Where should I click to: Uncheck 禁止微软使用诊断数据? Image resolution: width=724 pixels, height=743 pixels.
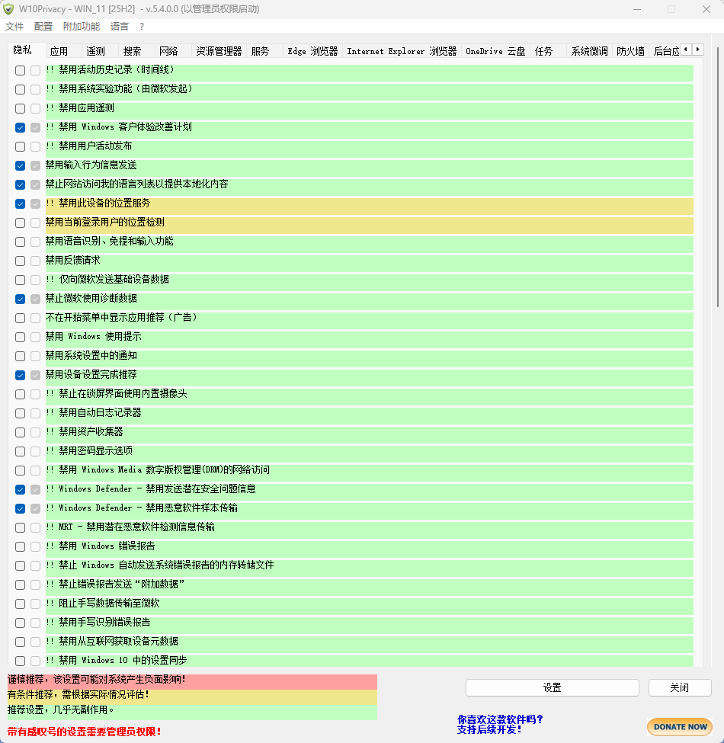click(x=20, y=299)
